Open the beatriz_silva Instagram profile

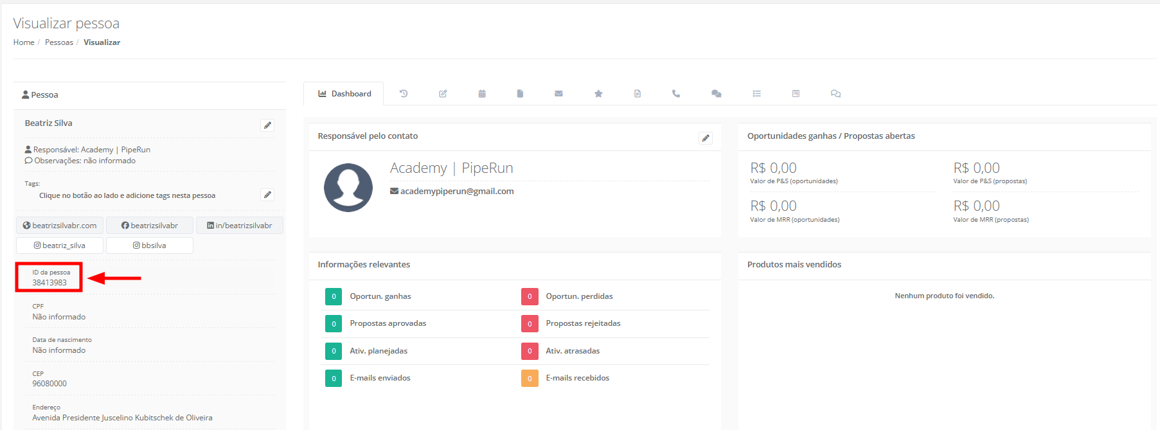point(60,246)
